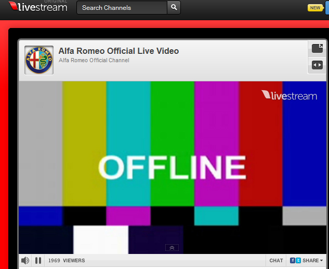
Task: Pause the live video playback
Action: pos(38,261)
